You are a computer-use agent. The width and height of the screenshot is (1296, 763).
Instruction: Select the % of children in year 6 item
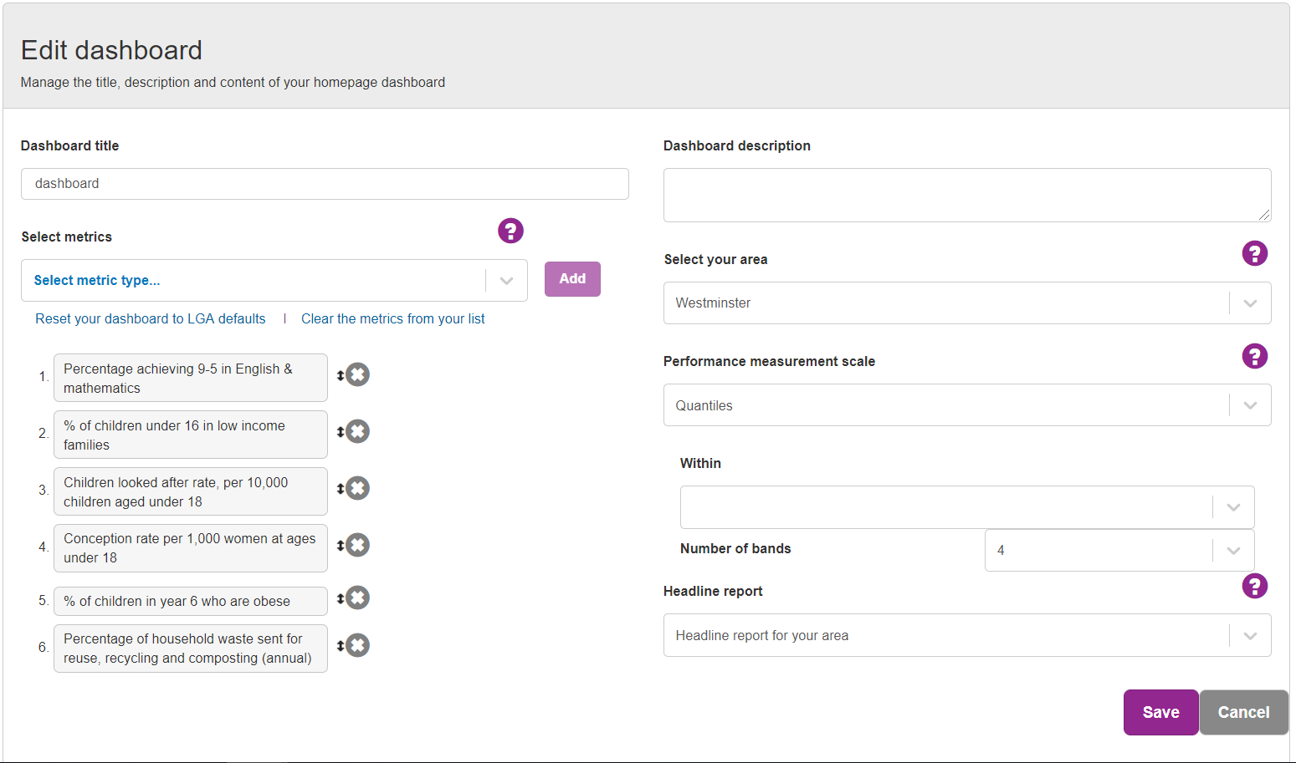(x=191, y=601)
